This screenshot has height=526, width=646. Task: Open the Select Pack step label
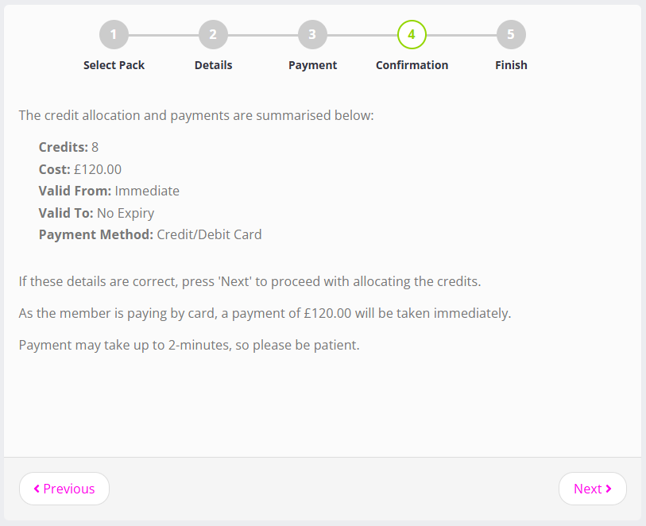pyautogui.click(x=114, y=65)
